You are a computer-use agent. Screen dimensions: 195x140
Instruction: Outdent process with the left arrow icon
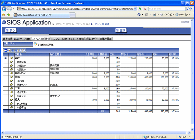tap(20, 50)
